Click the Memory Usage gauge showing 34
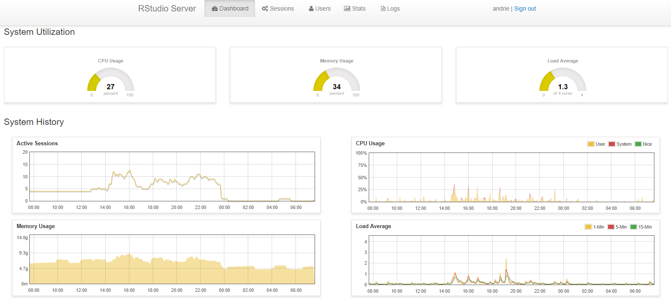Screen dimensions: 671x305 pos(337,82)
